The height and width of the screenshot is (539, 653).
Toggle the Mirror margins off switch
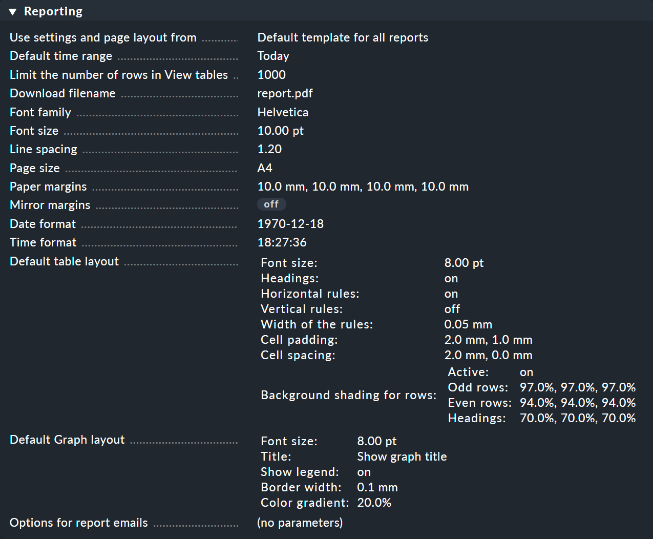tap(271, 204)
